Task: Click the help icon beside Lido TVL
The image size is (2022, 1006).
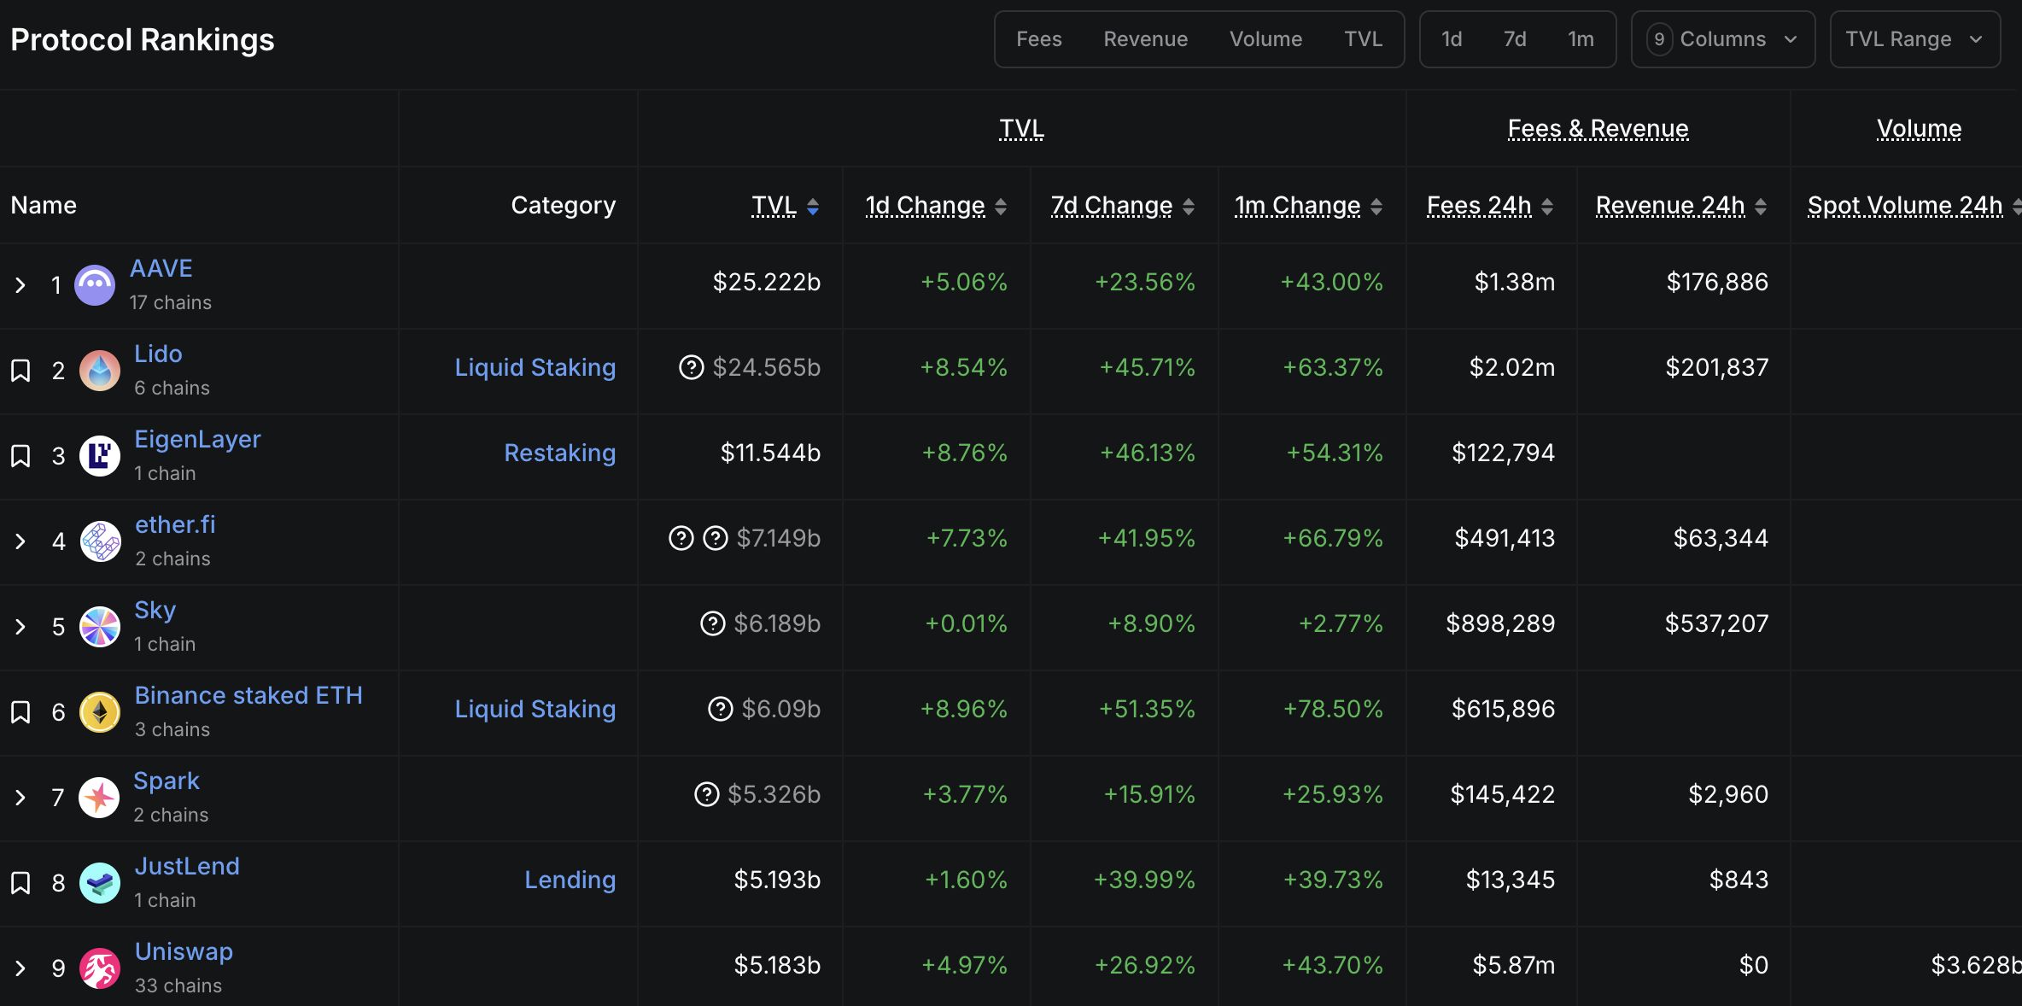Action: 691,367
